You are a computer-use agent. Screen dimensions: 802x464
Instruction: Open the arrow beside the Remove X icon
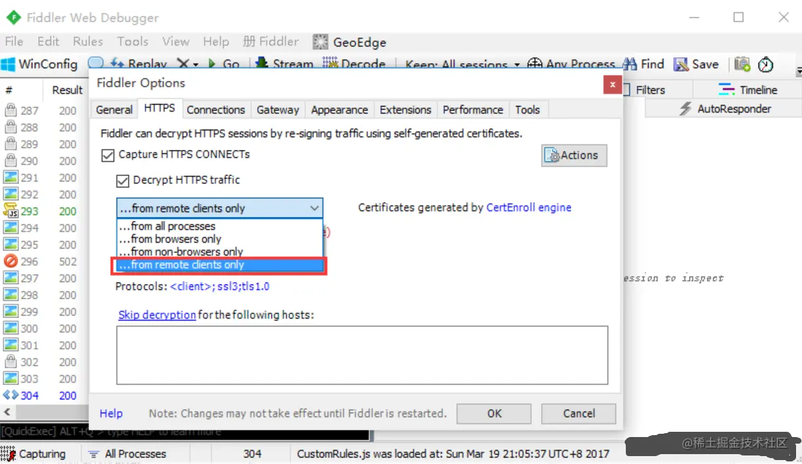[x=195, y=64]
